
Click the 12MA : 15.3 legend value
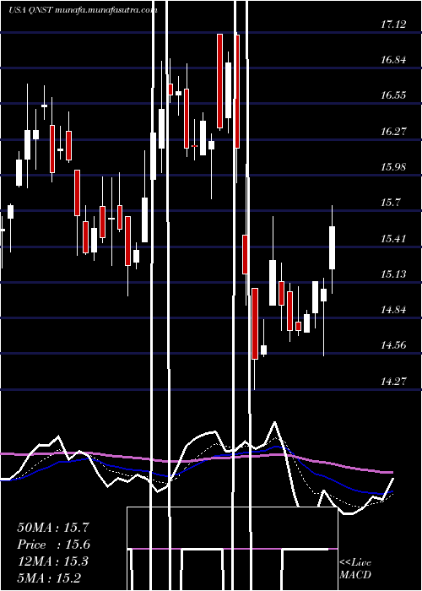tap(52, 561)
